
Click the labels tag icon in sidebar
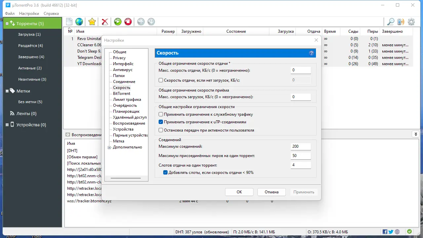click(x=12, y=91)
